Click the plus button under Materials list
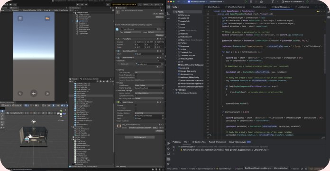The image size is (330, 171). pyautogui.click(x=157, y=67)
